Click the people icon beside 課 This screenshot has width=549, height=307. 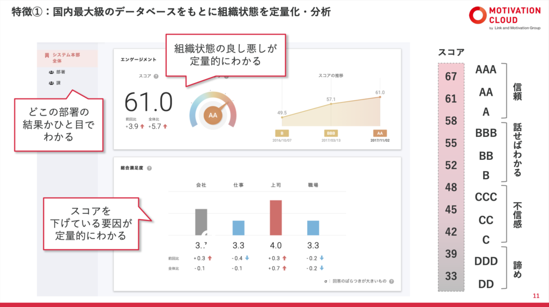click(51, 83)
